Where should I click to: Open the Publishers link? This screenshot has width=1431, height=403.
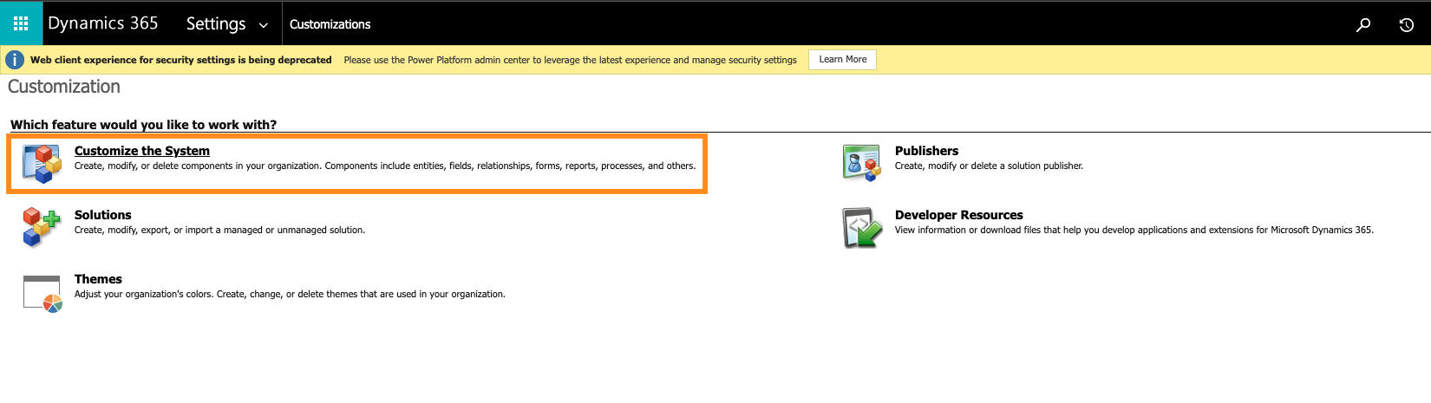(x=926, y=151)
